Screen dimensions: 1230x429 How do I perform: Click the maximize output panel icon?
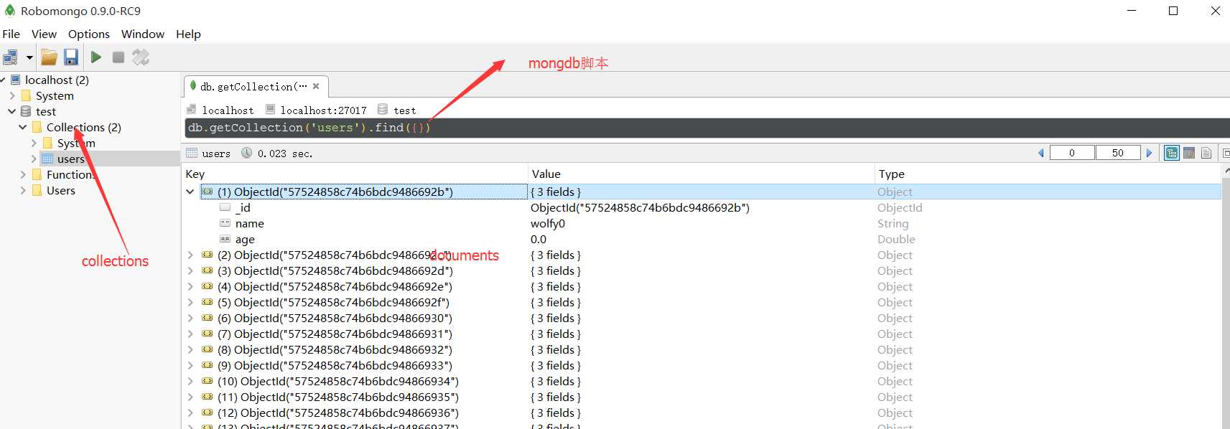click(x=1225, y=153)
